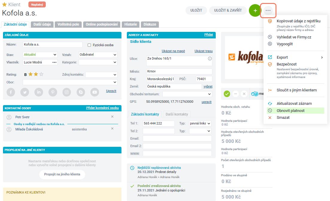This screenshot has height=201, width=330.
Task: Set rating with the third empty star
Action: tap(42, 74)
